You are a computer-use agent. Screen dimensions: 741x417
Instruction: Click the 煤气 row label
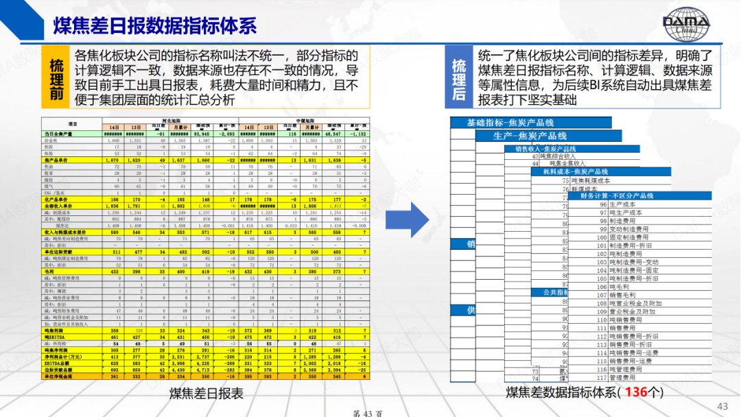(49, 187)
